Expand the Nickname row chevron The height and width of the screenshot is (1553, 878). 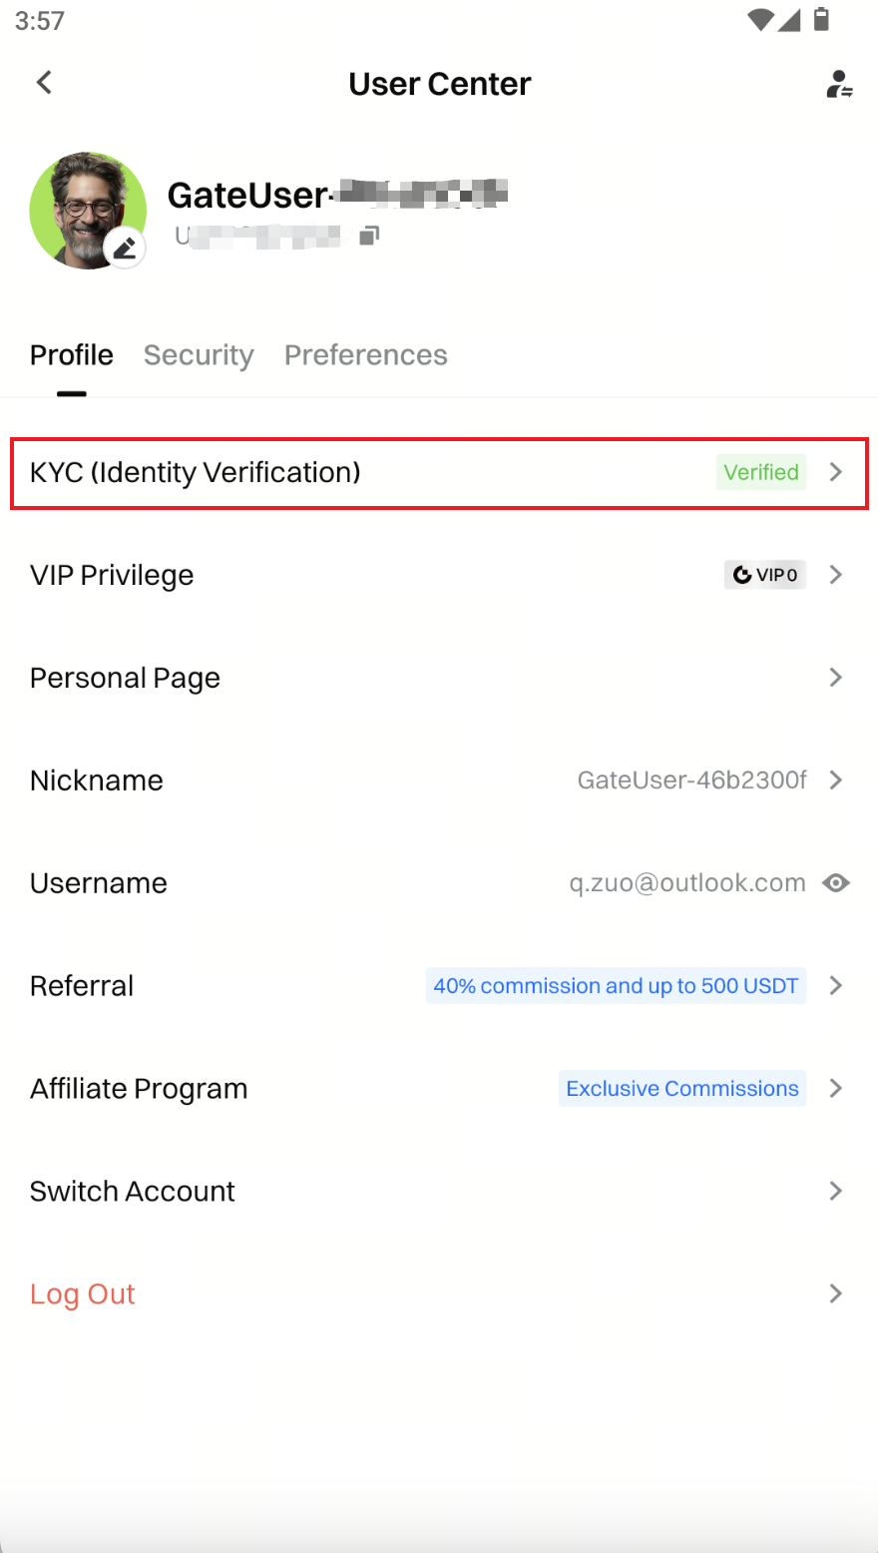point(836,780)
